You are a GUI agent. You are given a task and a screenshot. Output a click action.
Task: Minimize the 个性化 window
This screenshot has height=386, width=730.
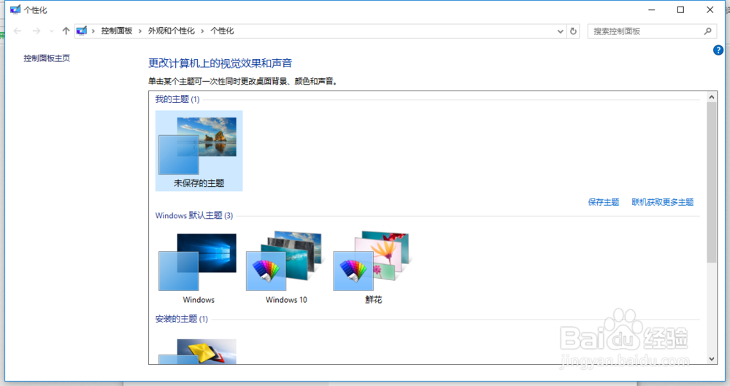(x=651, y=9)
